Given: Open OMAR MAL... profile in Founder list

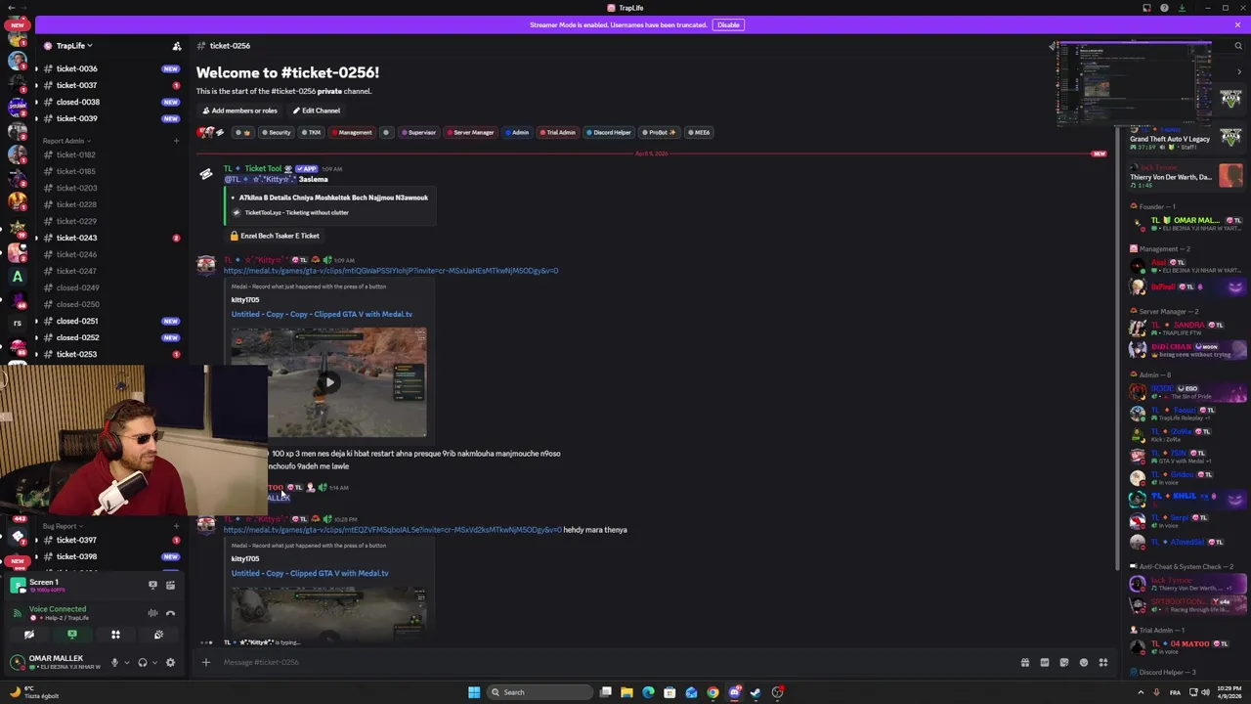Looking at the screenshot, I should (x=1187, y=225).
